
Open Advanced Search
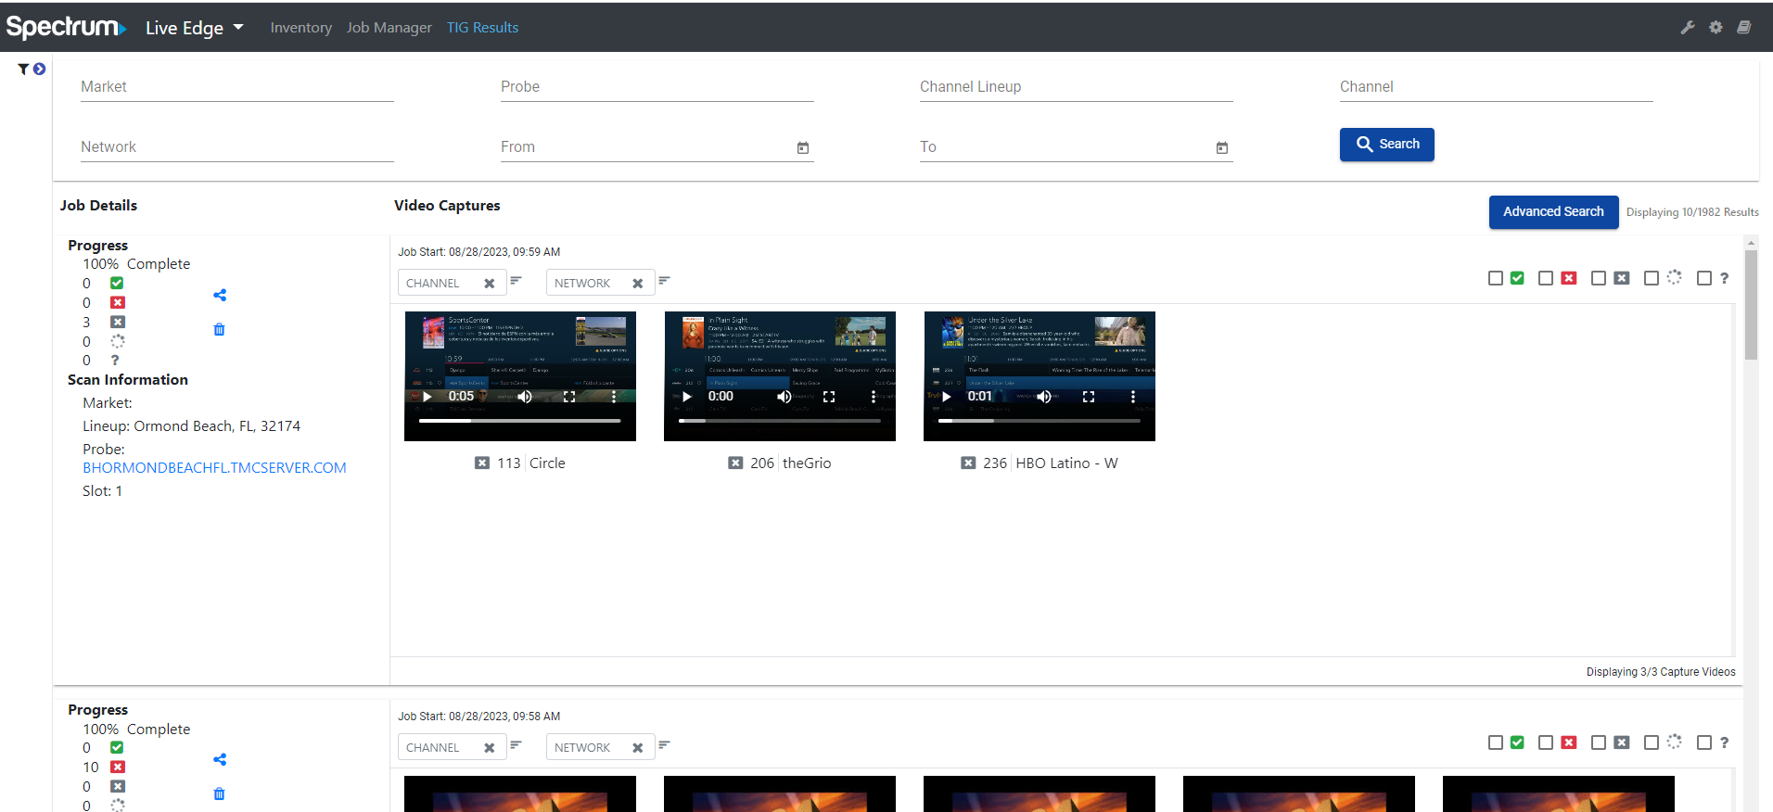(1554, 212)
